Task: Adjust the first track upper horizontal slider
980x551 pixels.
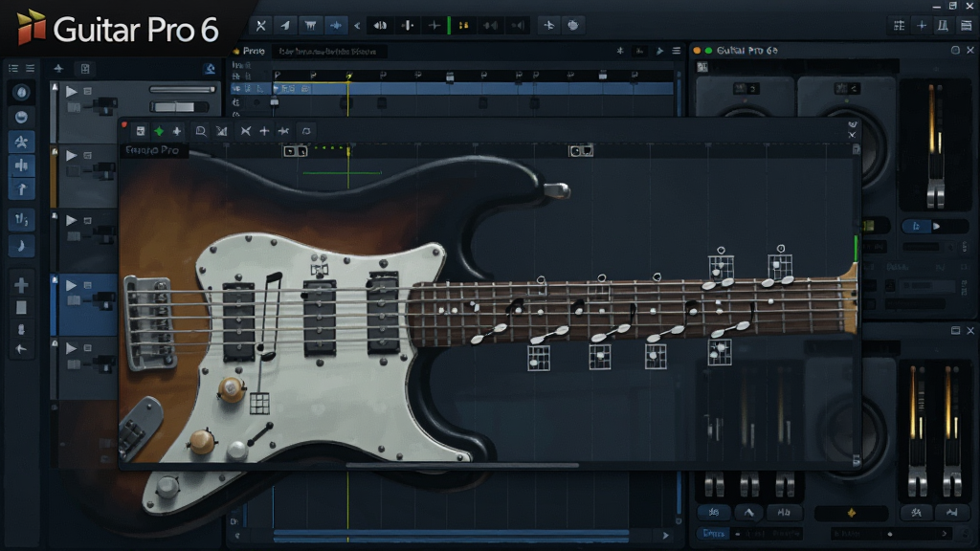Action: pyautogui.click(x=182, y=90)
